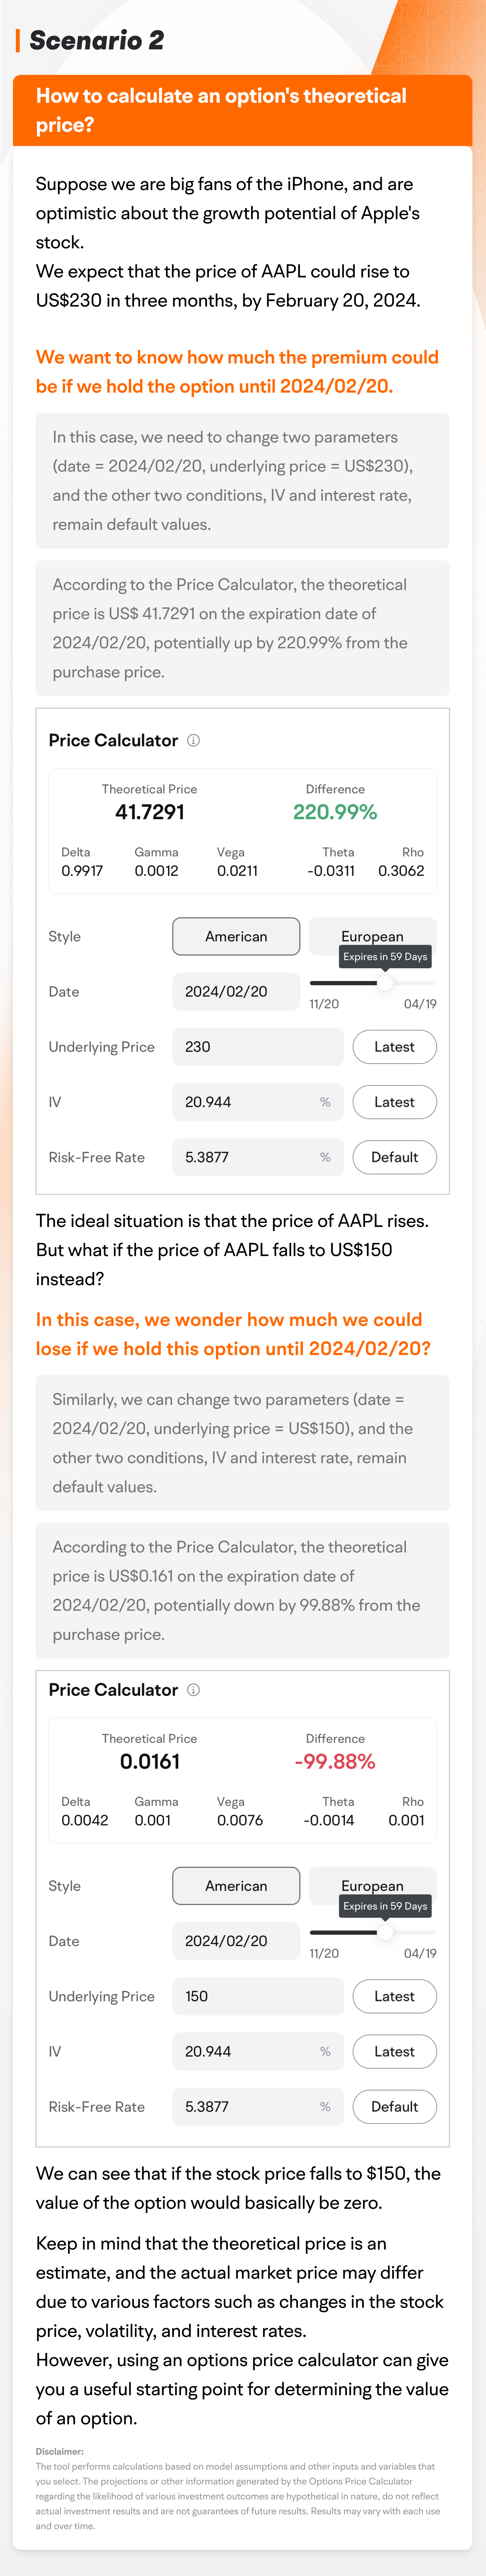Select American style in the second calculator
The width and height of the screenshot is (486, 2576).
click(x=236, y=1886)
